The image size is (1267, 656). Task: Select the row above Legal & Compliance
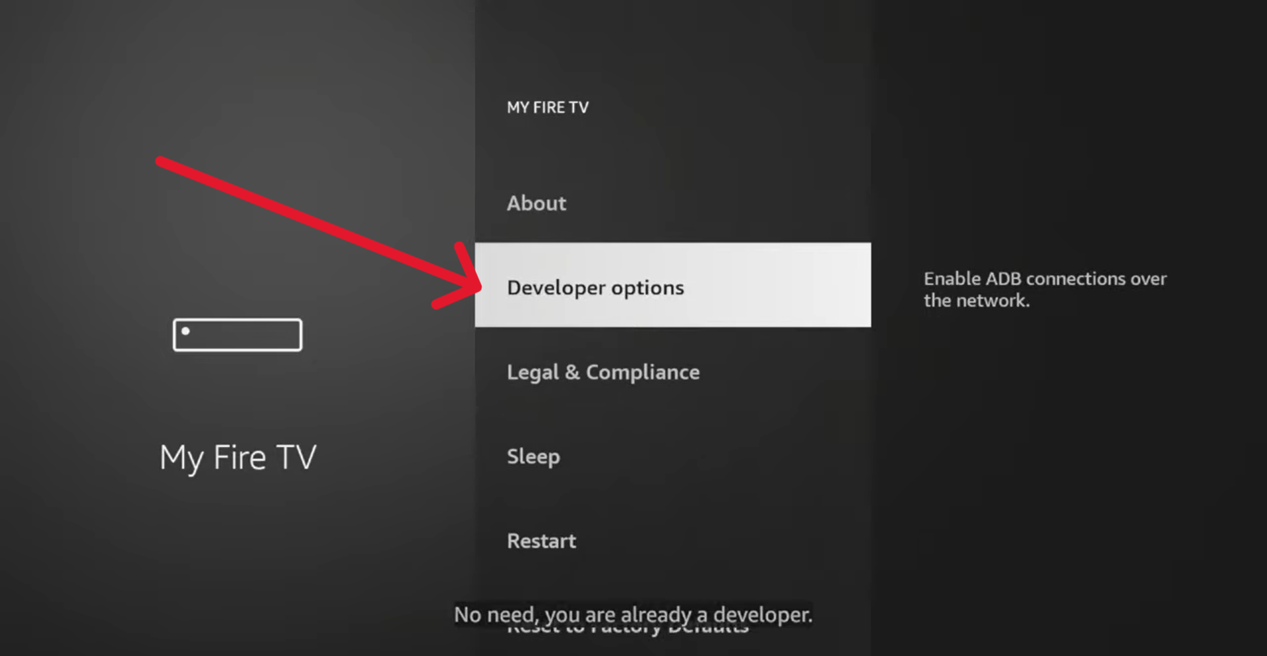point(595,287)
